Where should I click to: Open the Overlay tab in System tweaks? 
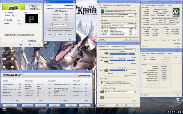coord(122,46)
